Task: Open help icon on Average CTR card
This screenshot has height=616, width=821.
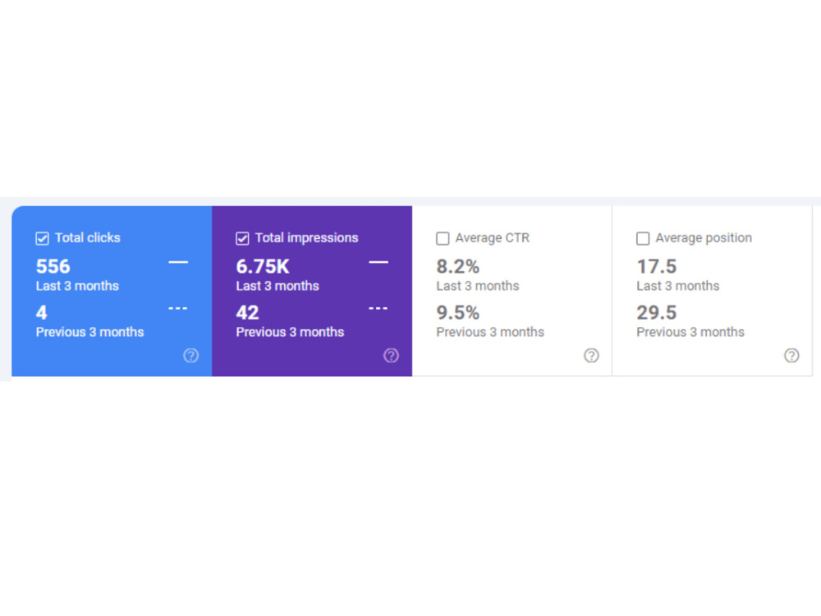Action: coord(591,356)
